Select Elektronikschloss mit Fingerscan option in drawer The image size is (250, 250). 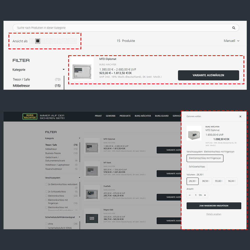point(205,158)
